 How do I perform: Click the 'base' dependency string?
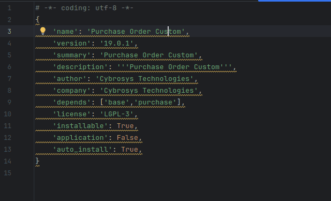(x=117, y=102)
